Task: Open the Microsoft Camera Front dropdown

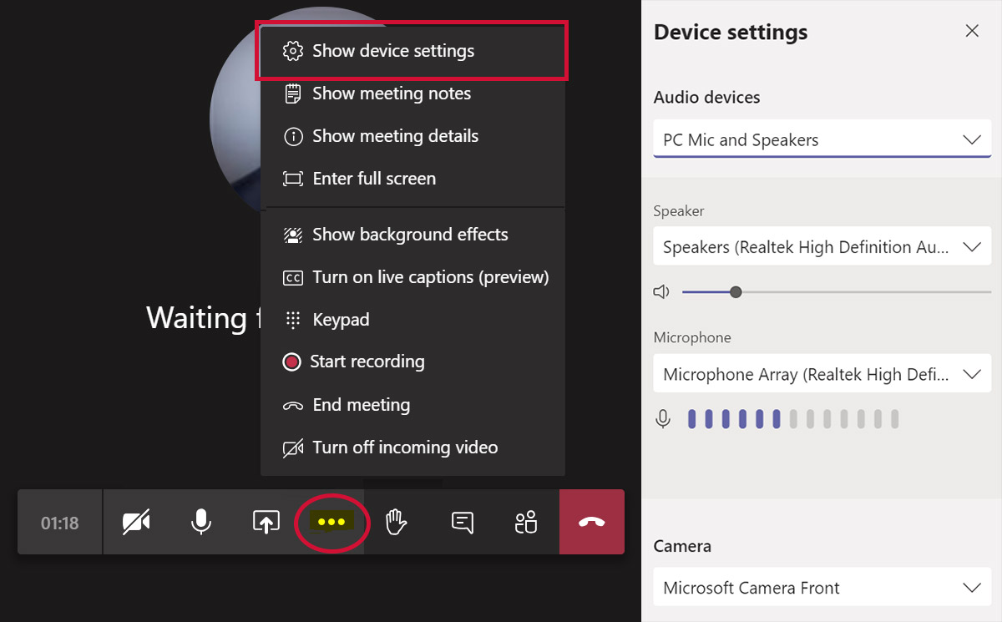Action: pyautogui.click(x=822, y=587)
